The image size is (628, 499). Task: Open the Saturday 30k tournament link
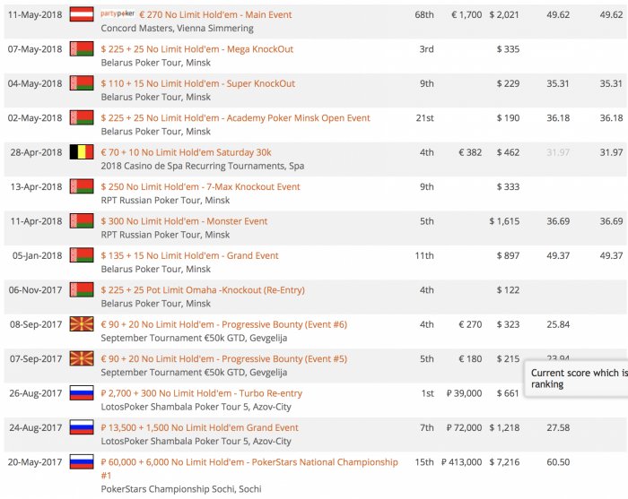point(186,152)
